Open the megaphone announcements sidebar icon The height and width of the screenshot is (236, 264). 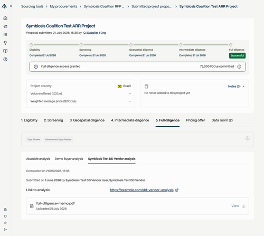pos(5,26)
